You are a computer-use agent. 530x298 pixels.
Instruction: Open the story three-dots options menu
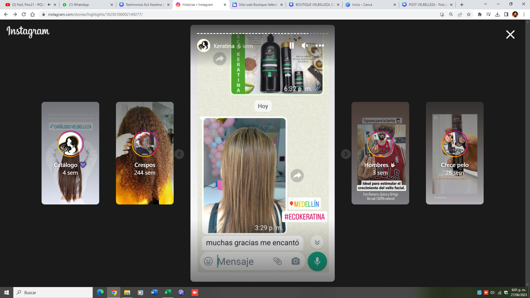320,46
